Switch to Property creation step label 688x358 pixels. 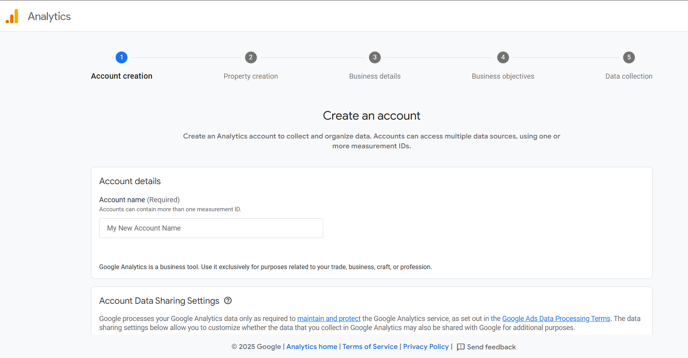coord(251,76)
